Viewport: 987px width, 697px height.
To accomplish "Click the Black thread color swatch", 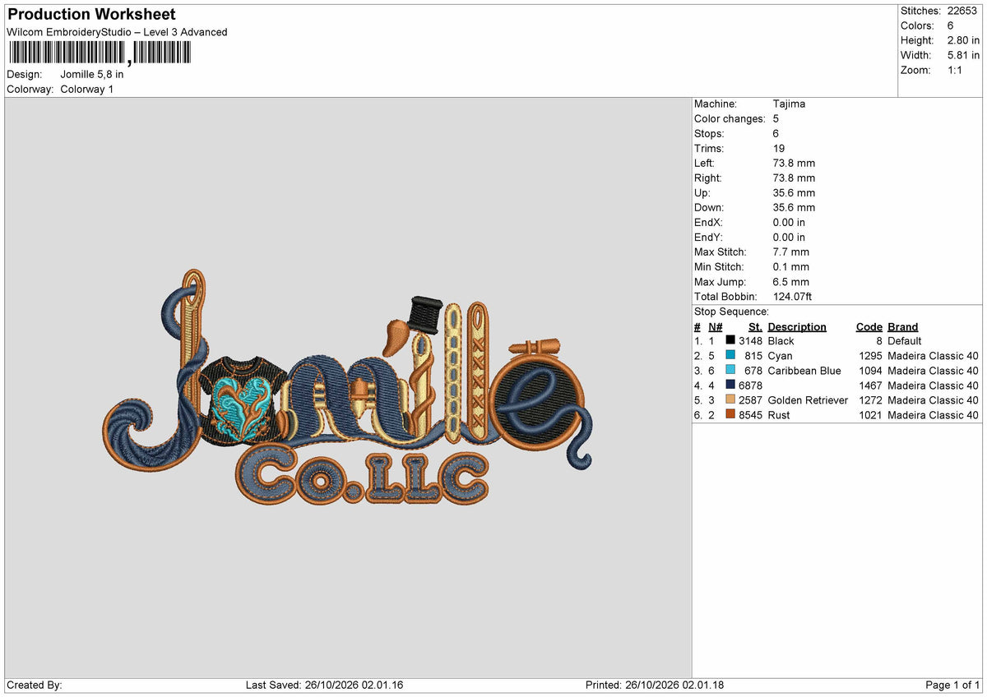I will coord(730,340).
